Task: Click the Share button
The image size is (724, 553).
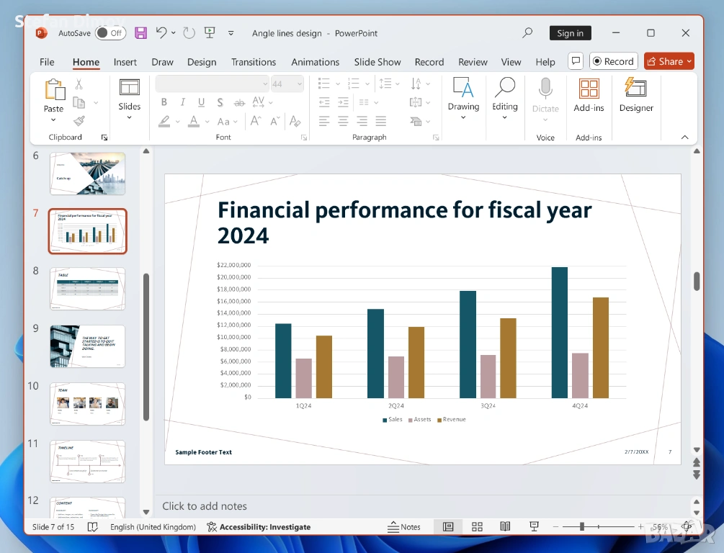Action: point(669,62)
